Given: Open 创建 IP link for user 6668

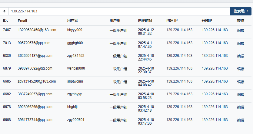Looking at the screenshot, I should 179,120.
